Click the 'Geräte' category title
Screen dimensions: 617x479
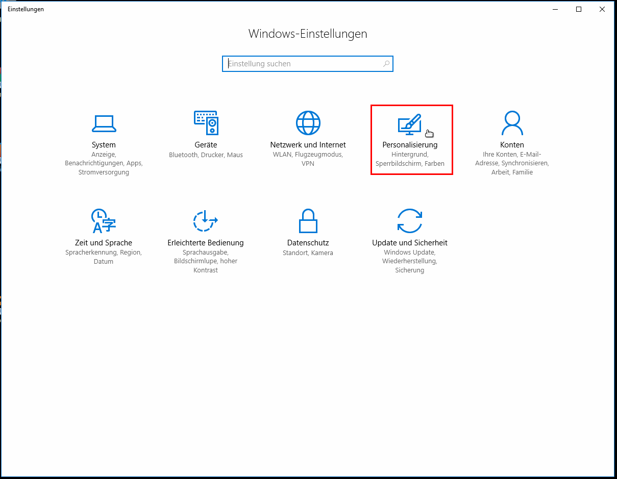[206, 145]
